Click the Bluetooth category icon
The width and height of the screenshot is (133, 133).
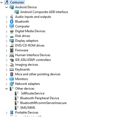click(12, 22)
